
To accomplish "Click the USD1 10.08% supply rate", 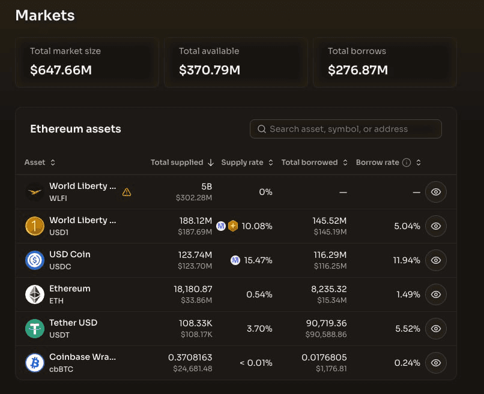I will coord(257,226).
